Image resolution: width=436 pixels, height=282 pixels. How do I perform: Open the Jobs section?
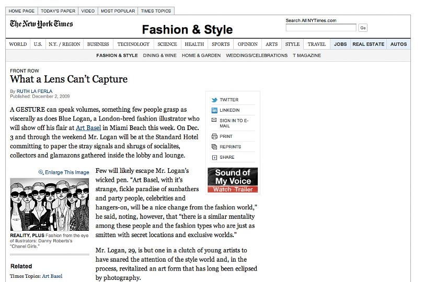point(340,44)
